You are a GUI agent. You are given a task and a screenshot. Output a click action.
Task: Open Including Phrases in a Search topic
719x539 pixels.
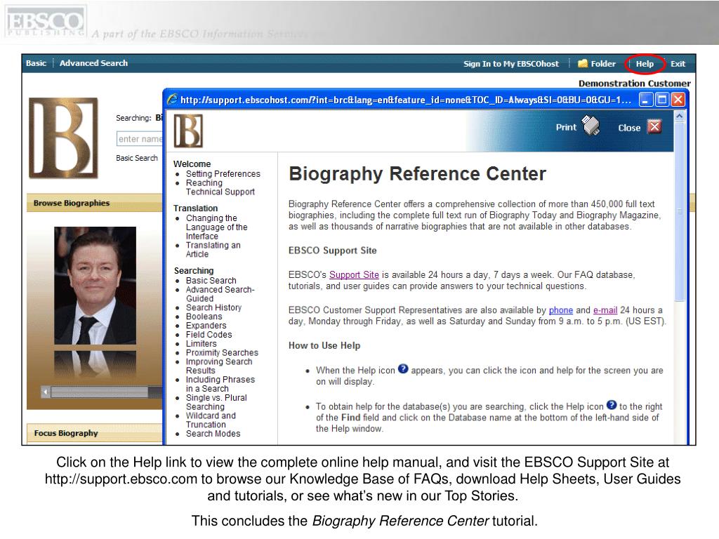pos(220,384)
